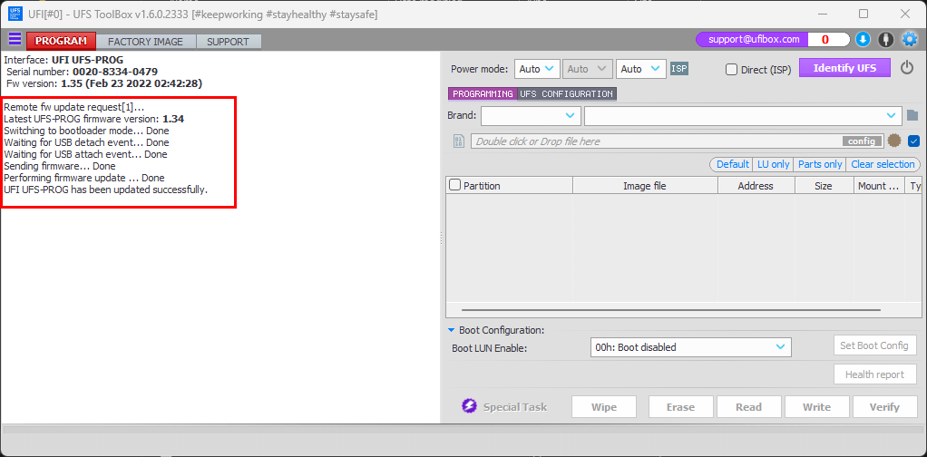Select the UFS CONFIGURATION sub-tab
927x457 pixels.
(x=566, y=93)
